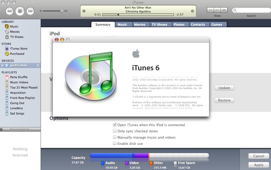Switch to the Games tab

(x=217, y=24)
